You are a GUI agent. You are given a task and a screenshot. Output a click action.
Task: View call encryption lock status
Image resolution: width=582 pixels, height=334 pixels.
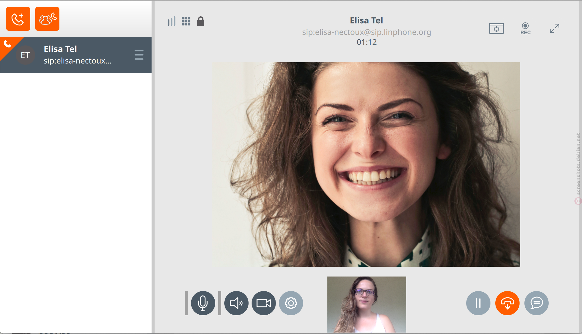[x=201, y=21]
